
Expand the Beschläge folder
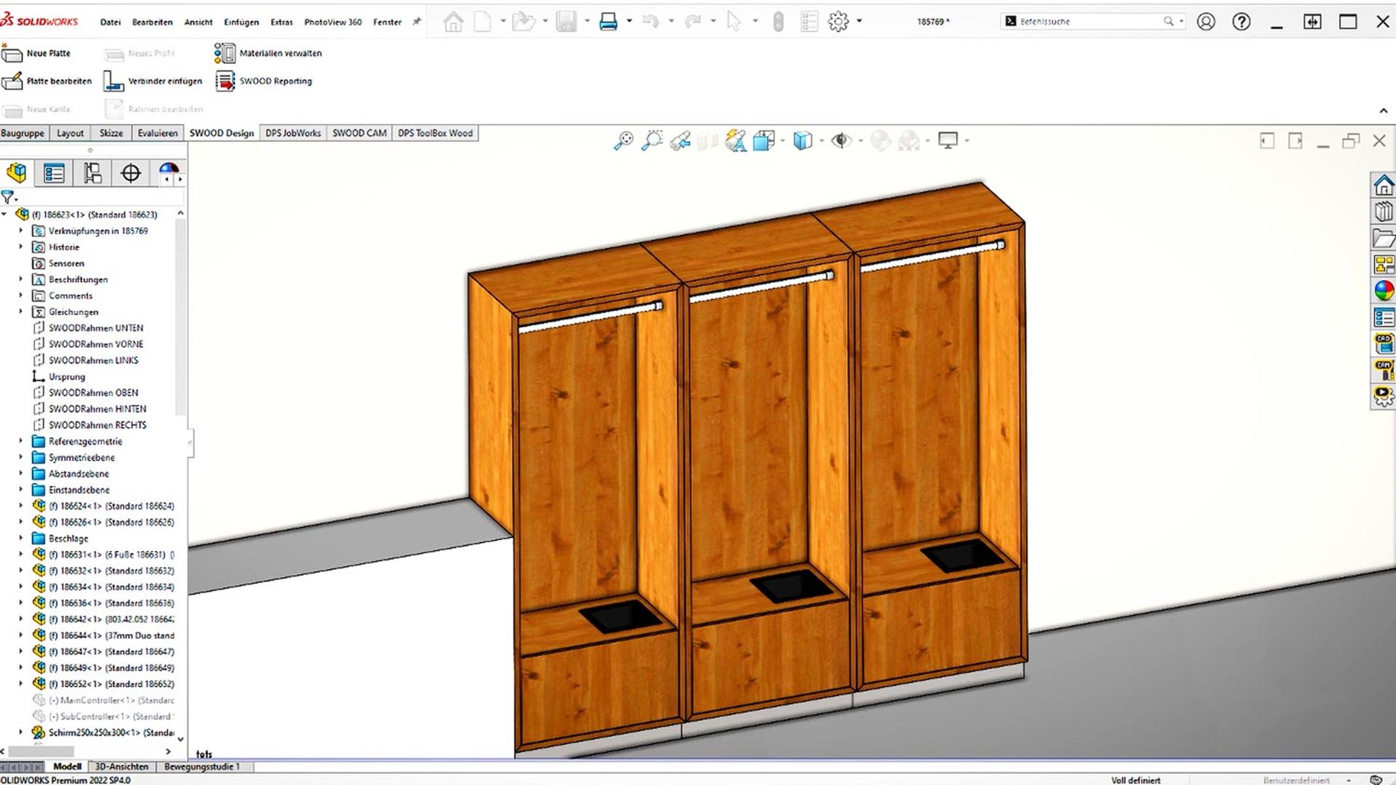coord(21,539)
